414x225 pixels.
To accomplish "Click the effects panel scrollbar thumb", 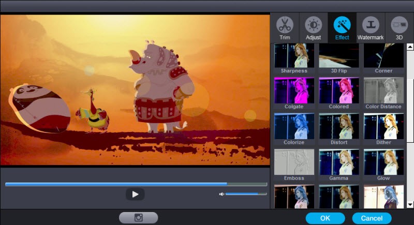I will (x=410, y=111).
